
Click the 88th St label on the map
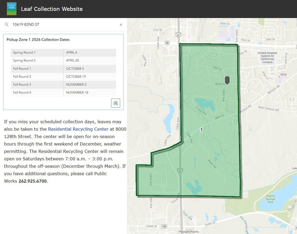click(x=220, y=117)
